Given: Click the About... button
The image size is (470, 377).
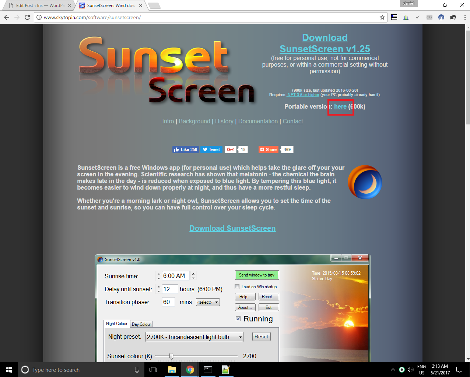Looking at the screenshot, I should [245, 307].
